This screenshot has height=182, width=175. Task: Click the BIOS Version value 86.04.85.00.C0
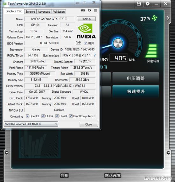click(49, 43)
